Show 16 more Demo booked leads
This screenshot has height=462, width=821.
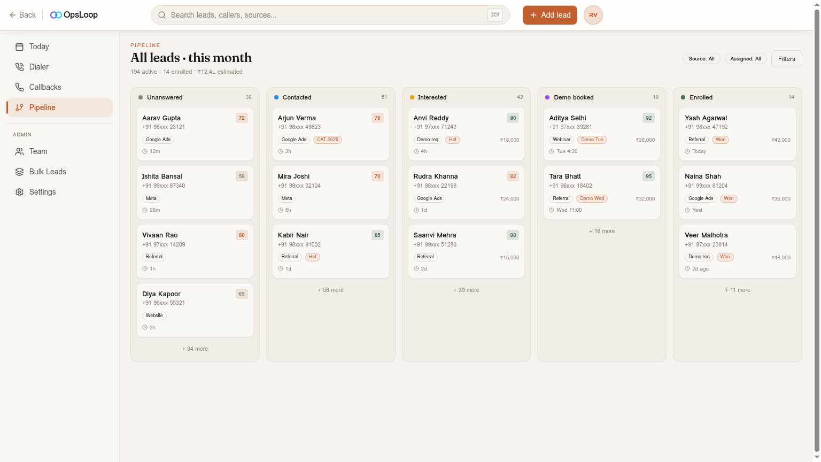point(602,231)
